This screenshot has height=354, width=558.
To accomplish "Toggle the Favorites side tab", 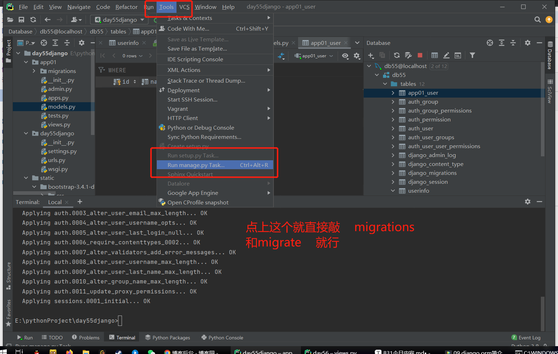I will [9, 313].
